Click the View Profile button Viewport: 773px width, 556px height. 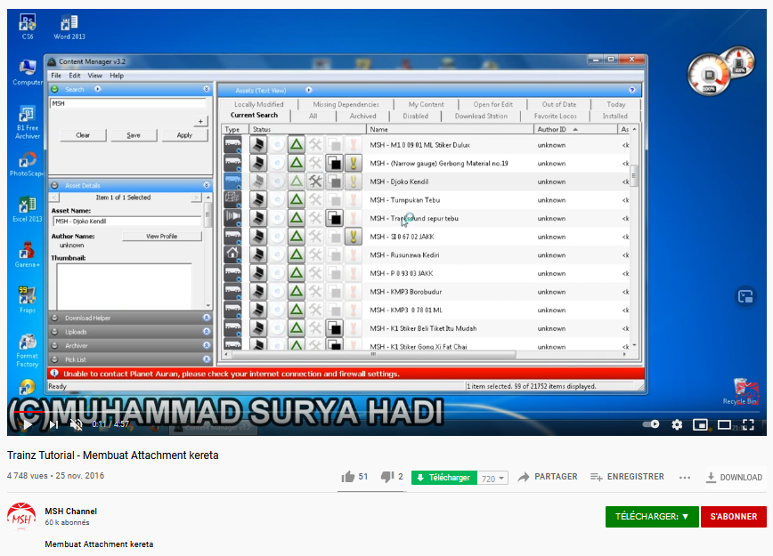click(x=162, y=236)
